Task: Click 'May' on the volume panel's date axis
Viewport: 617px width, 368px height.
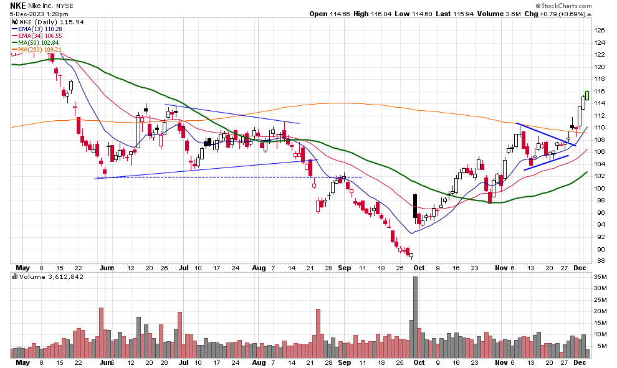Action: [x=22, y=362]
